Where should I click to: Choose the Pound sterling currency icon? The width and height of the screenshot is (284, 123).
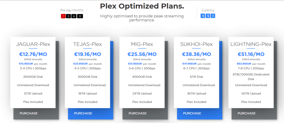(x=213, y=16)
